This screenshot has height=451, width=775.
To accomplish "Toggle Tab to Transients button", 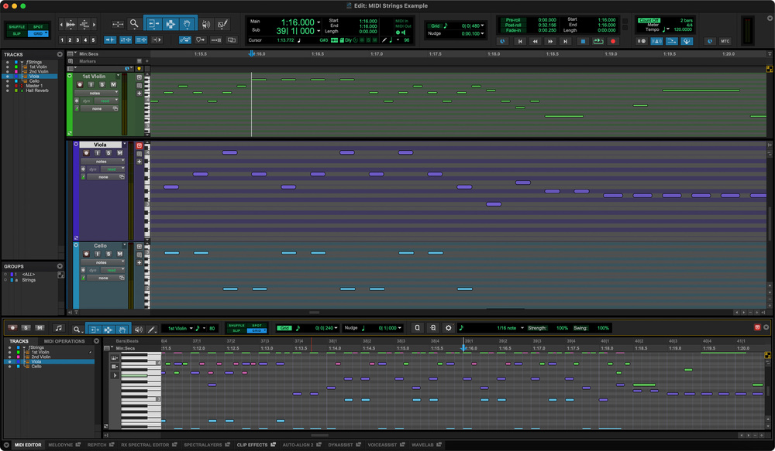I will tap(110, 40).
